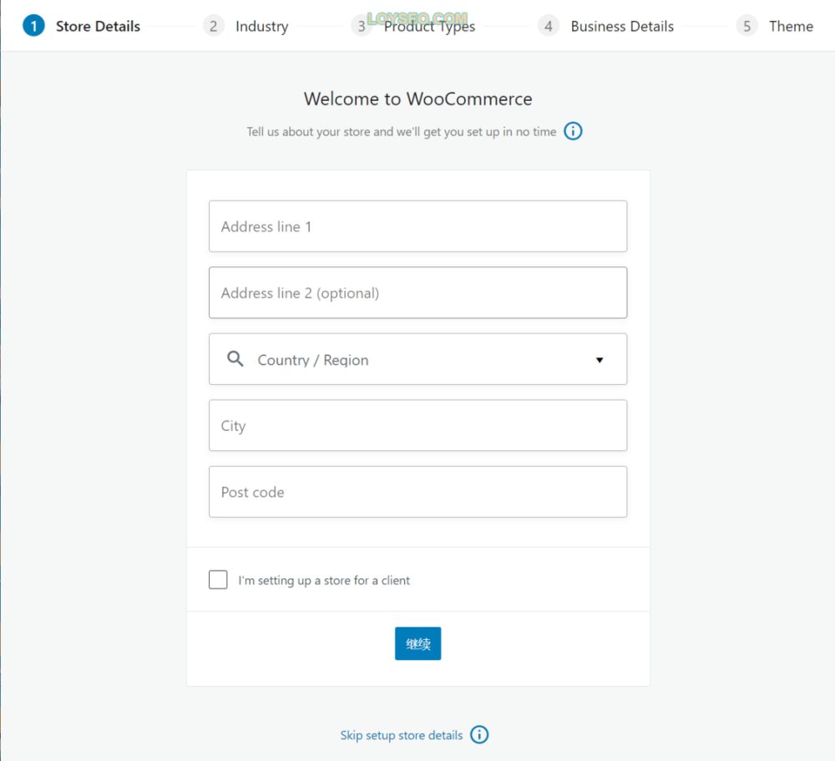Click inside the Country / Region search field

click(418, 359)
